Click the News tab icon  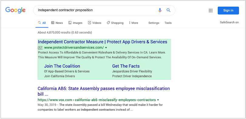tap(53, 23)
